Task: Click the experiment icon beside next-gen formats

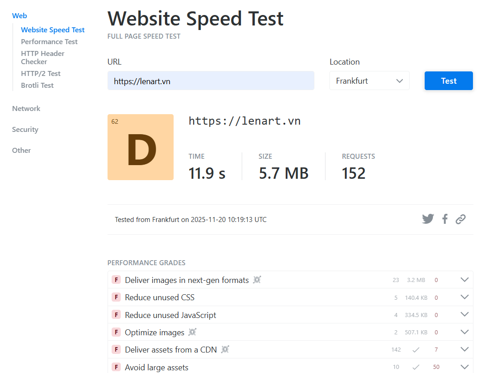Action: (x=257, y=280)
